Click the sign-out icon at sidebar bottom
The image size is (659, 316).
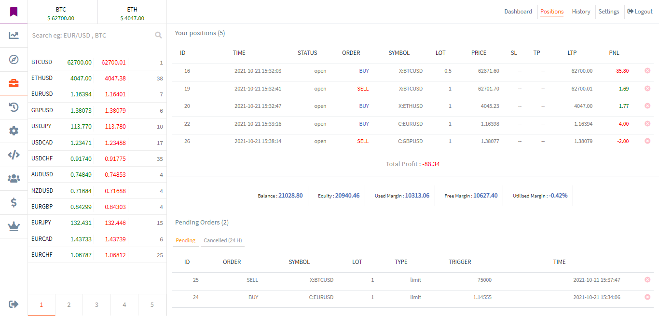click(x=14, y=304)
